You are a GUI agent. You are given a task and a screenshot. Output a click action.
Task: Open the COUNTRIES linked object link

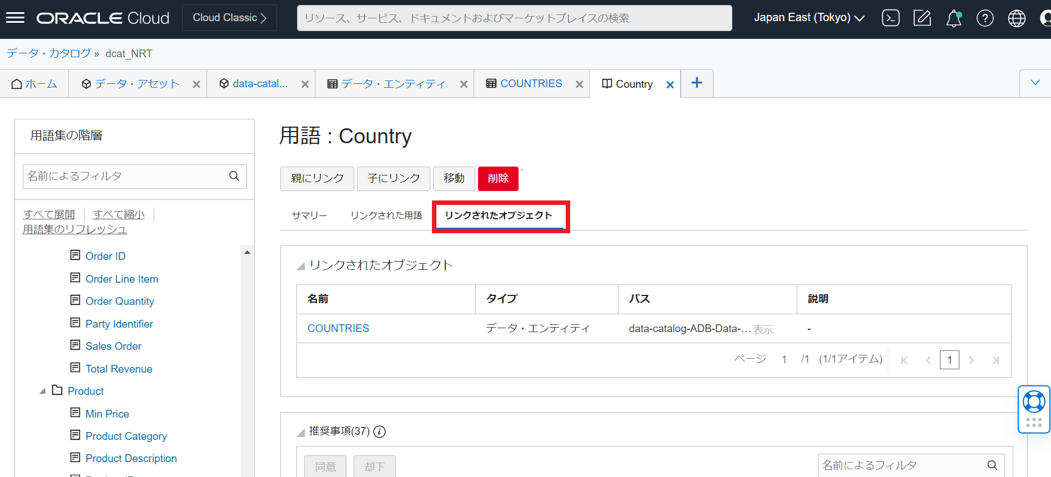pyautogui.click(x=338, y=328)
